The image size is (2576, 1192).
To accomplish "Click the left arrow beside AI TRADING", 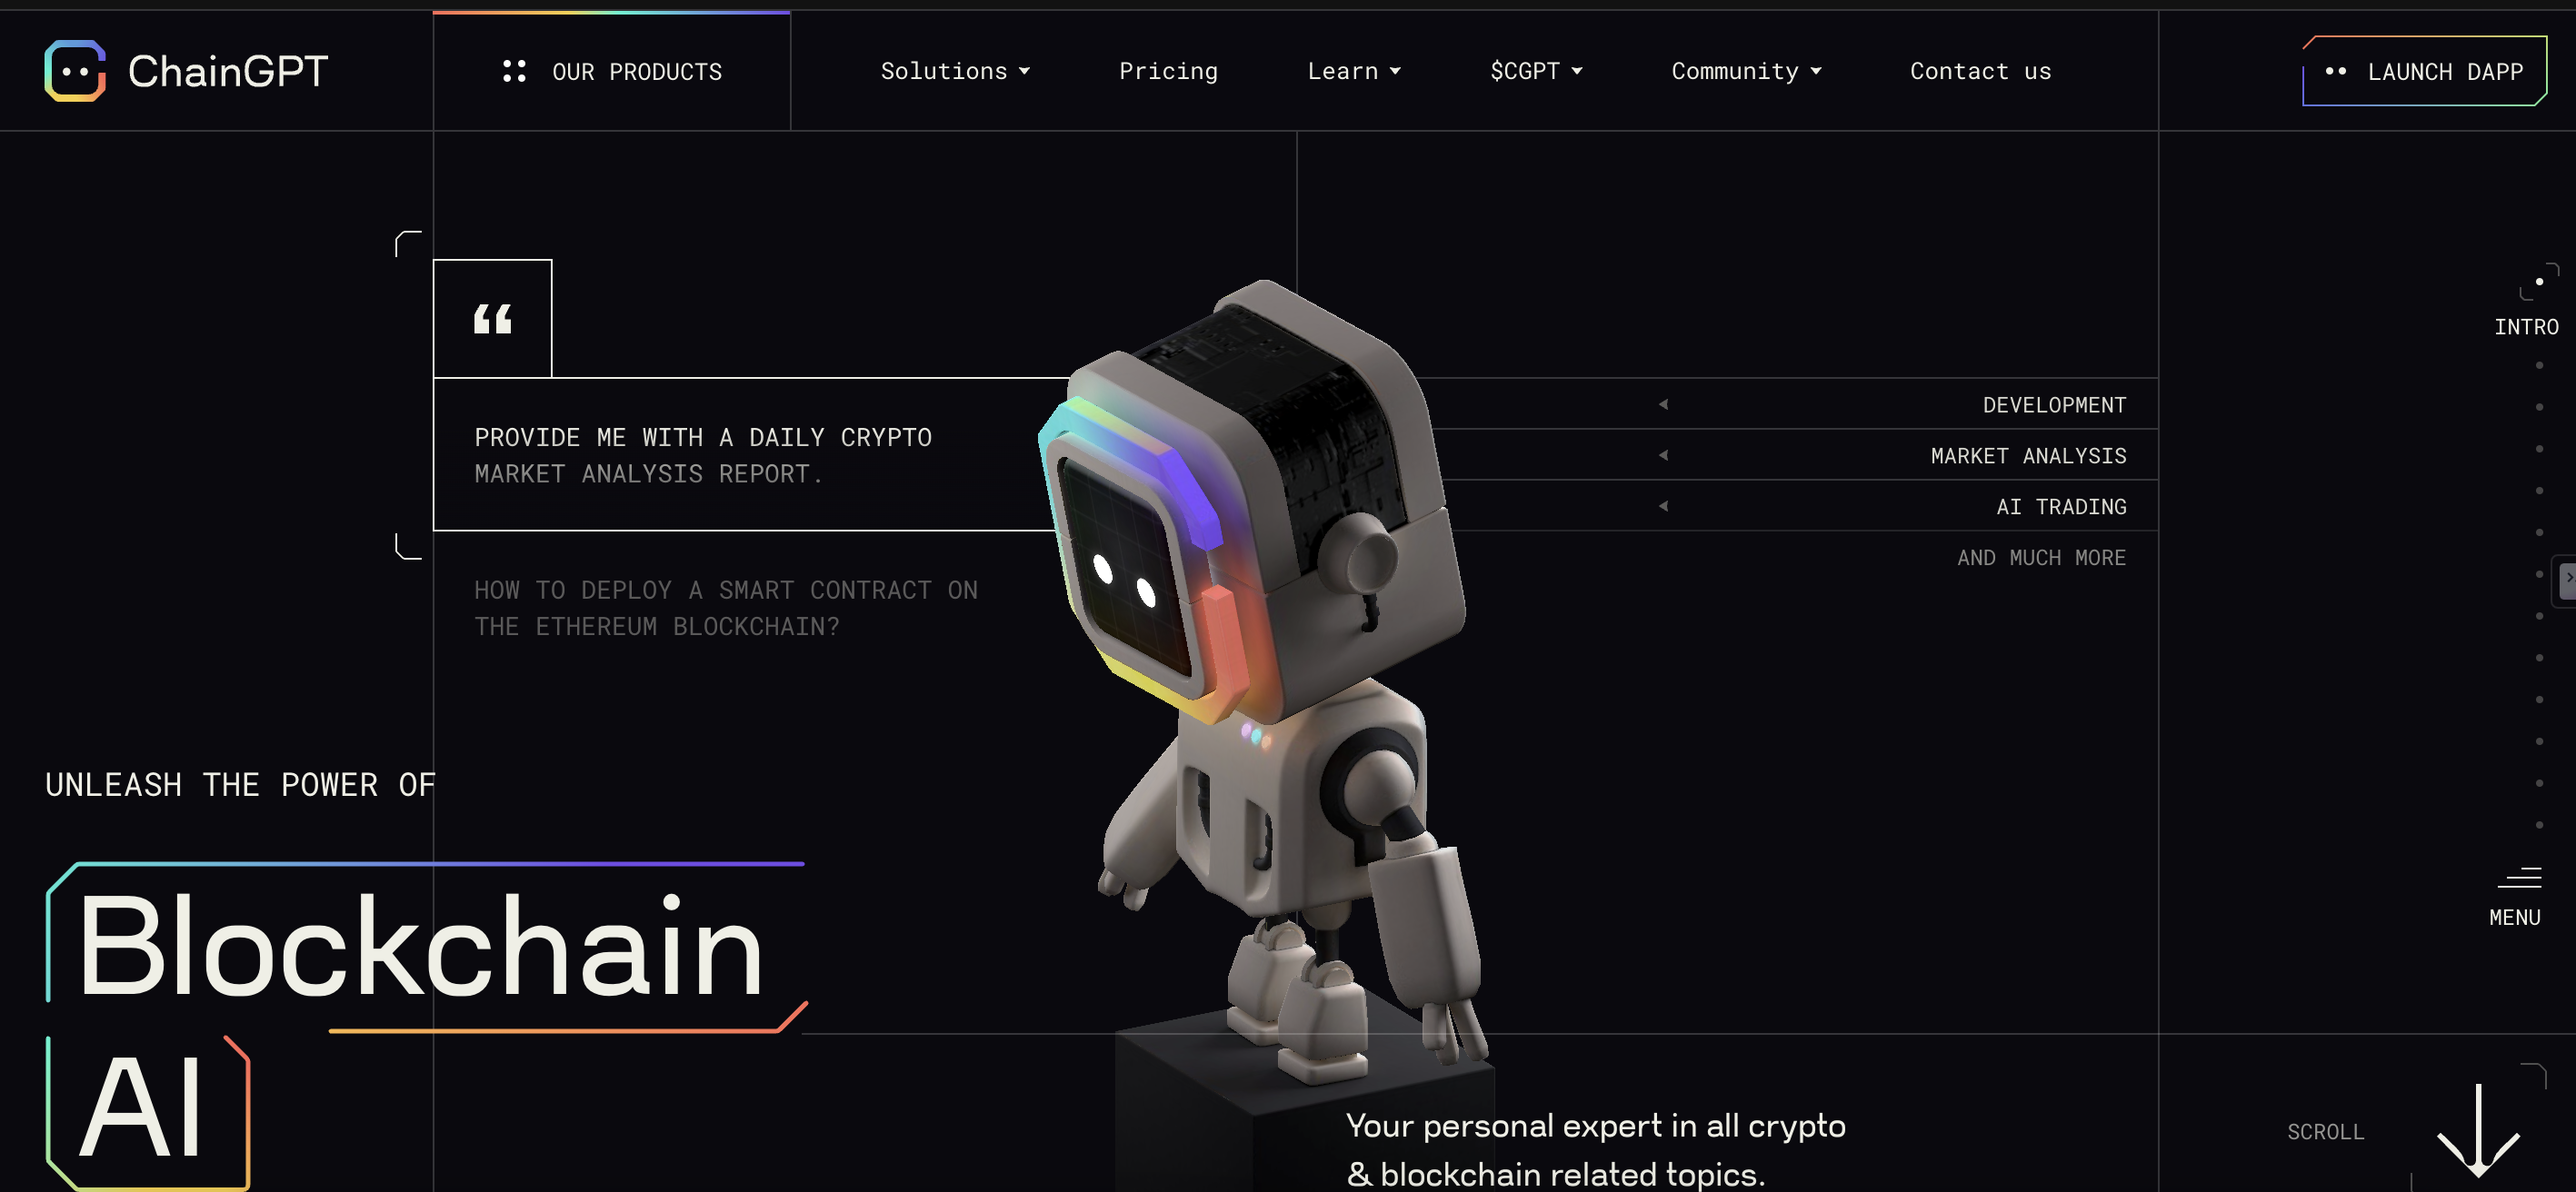I will tap(1664, 507).
